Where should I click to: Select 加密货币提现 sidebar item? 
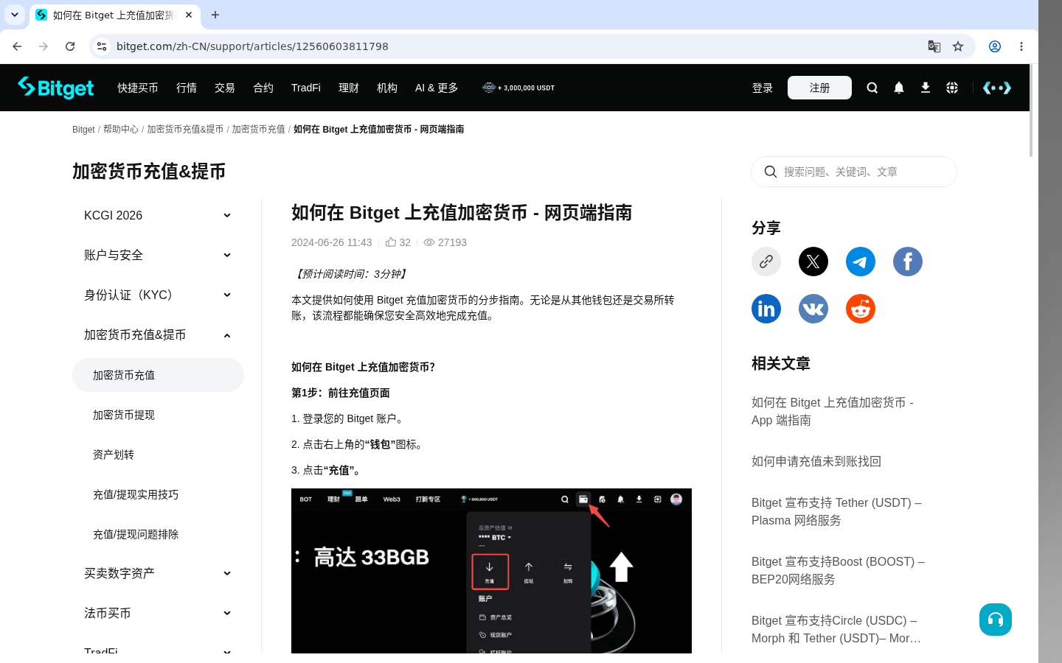pos(158,415)
